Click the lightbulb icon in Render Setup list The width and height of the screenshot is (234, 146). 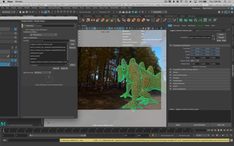(x=12, y=47)
